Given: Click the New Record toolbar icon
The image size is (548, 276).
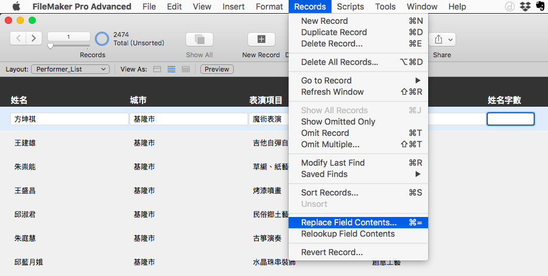Looking at the screenshot, I should [261, 39].
